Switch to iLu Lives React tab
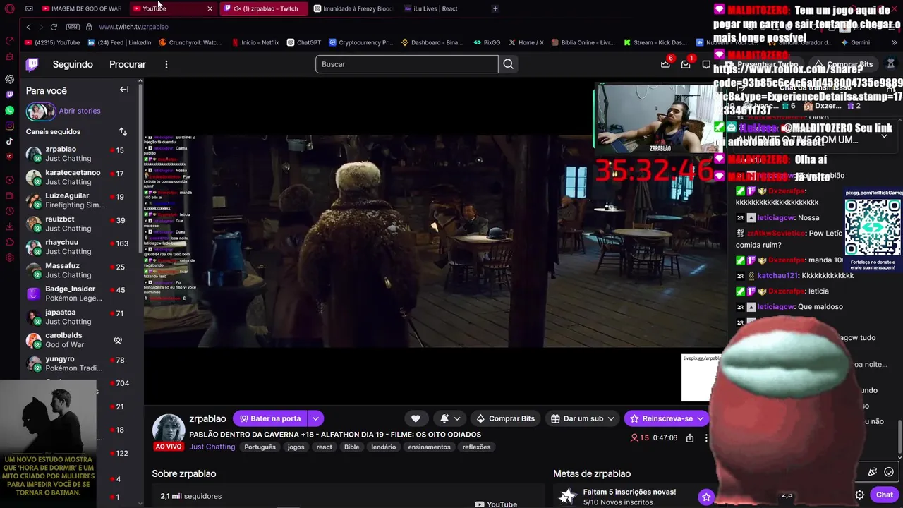 [x=432, y=8]
